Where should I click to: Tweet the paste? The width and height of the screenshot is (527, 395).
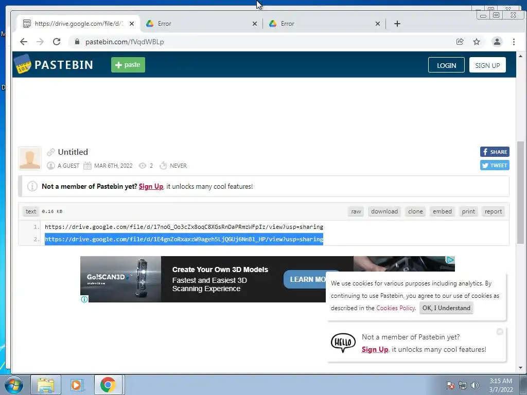(495, 165)
